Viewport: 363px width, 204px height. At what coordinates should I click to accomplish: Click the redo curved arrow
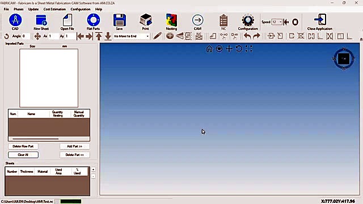click(256, 36)
